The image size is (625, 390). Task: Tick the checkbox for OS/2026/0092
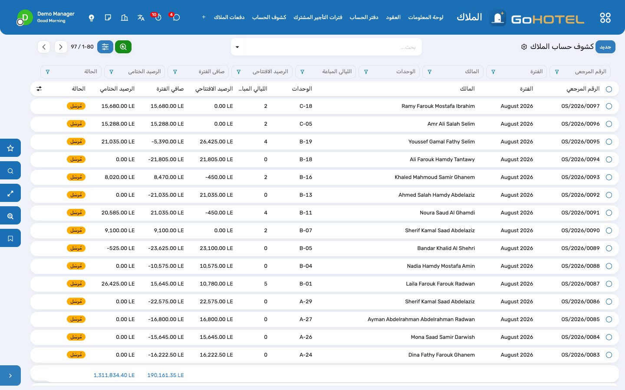tap(609, 195)
